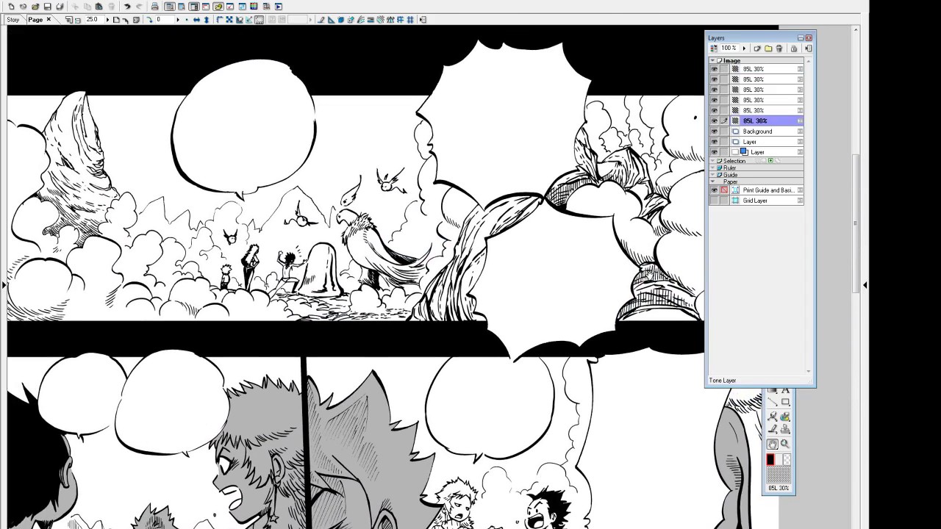Viewport: 941px width, 529px height.
Task: Create a new layer folder in Layers panel
Action: (x=768, y=48)
